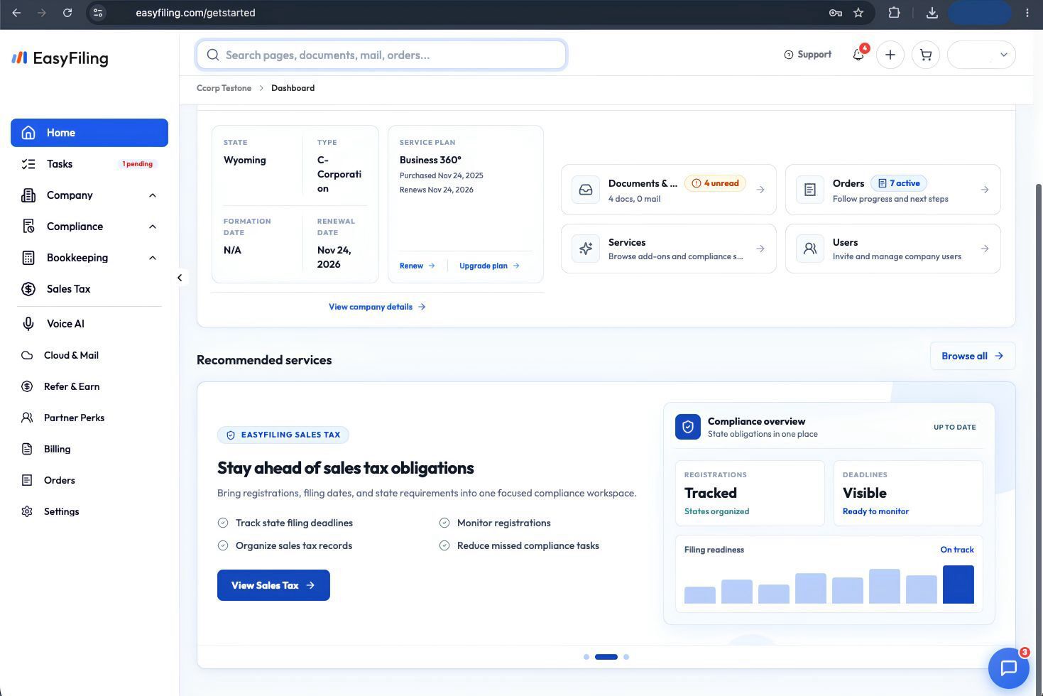Image resolution: width=1043 pixels, height=696 pixels.
Task: Click the browser address bar URL
Action: click(195, 13)
